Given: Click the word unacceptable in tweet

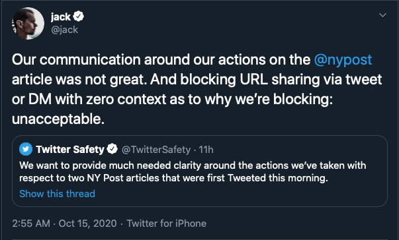Looking at the screenshot, I should click(x=58, y=119).
